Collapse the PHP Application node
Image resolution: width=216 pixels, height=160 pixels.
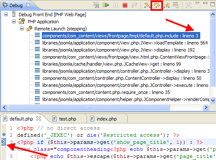tap(14, 22)
